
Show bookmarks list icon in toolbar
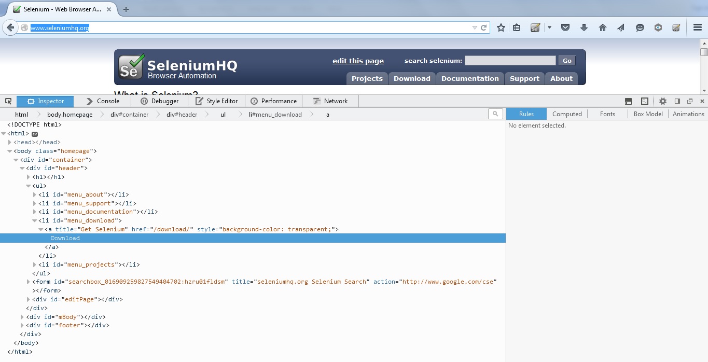point(517,28)
